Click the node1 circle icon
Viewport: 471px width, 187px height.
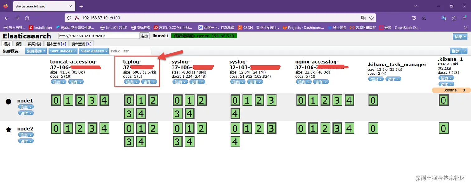9,101
